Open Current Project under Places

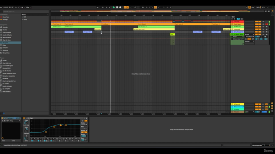[8, 65]
